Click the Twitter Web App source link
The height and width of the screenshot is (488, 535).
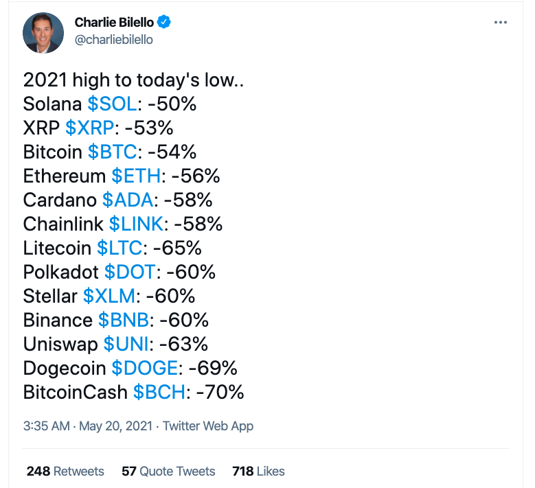click(208, 426)
